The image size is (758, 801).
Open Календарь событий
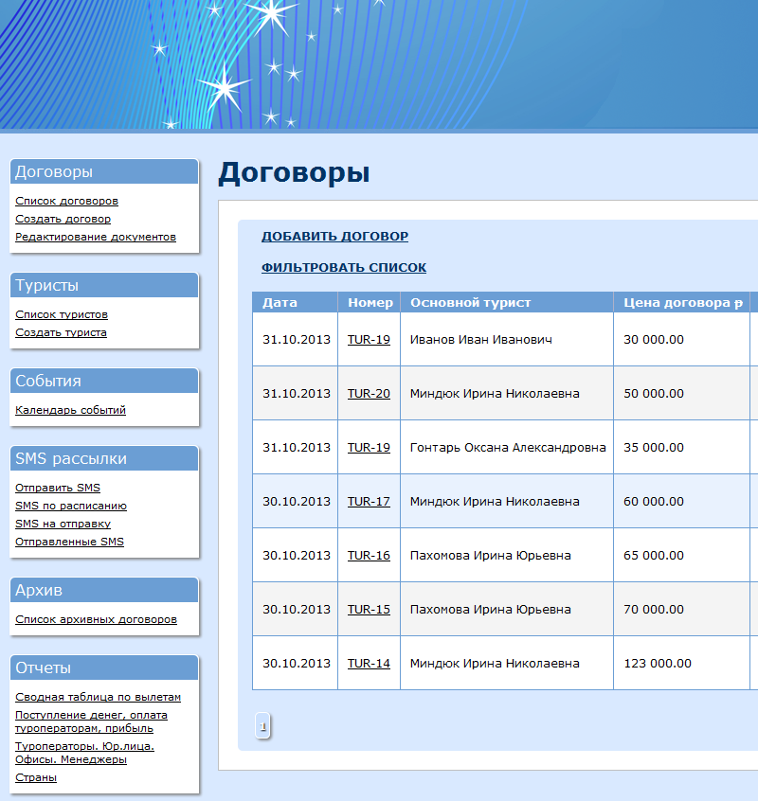(x=70, y=410)
